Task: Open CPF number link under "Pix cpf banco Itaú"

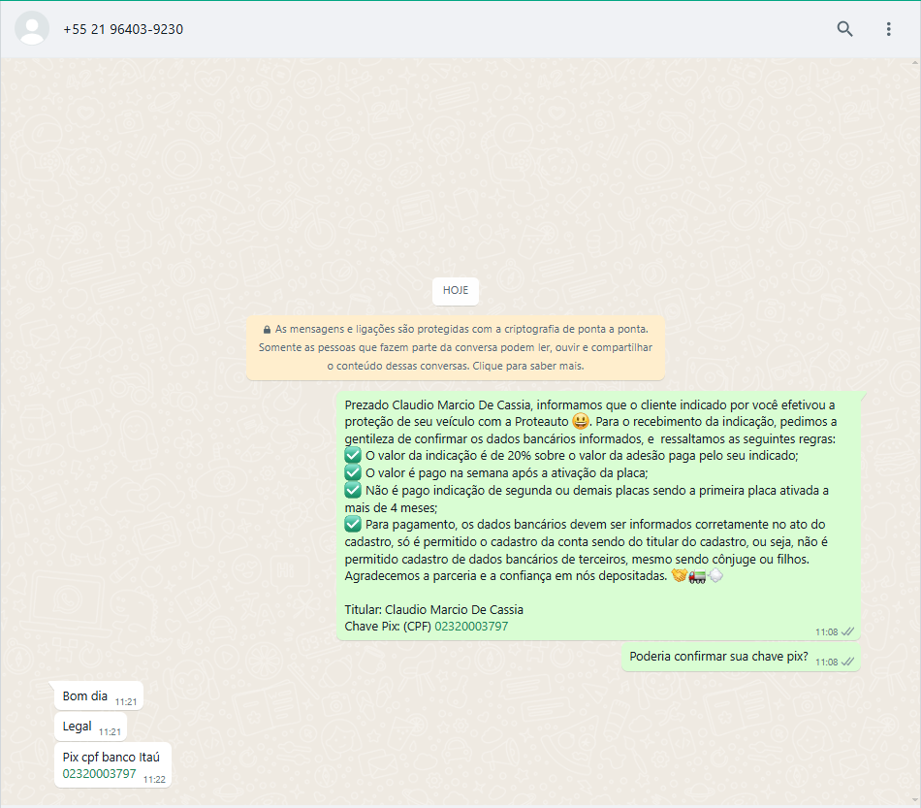Action: coord(99,774)
